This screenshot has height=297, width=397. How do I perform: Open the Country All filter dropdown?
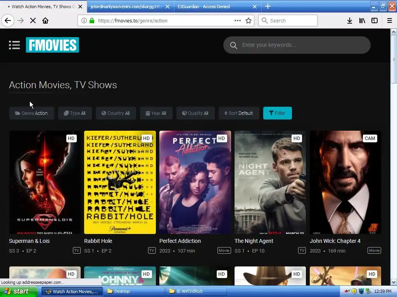tap(116, 113)
